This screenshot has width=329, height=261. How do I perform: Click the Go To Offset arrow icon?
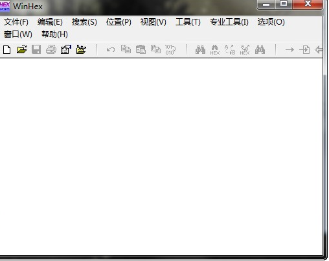pyautogui.click(x=289, y=50)
